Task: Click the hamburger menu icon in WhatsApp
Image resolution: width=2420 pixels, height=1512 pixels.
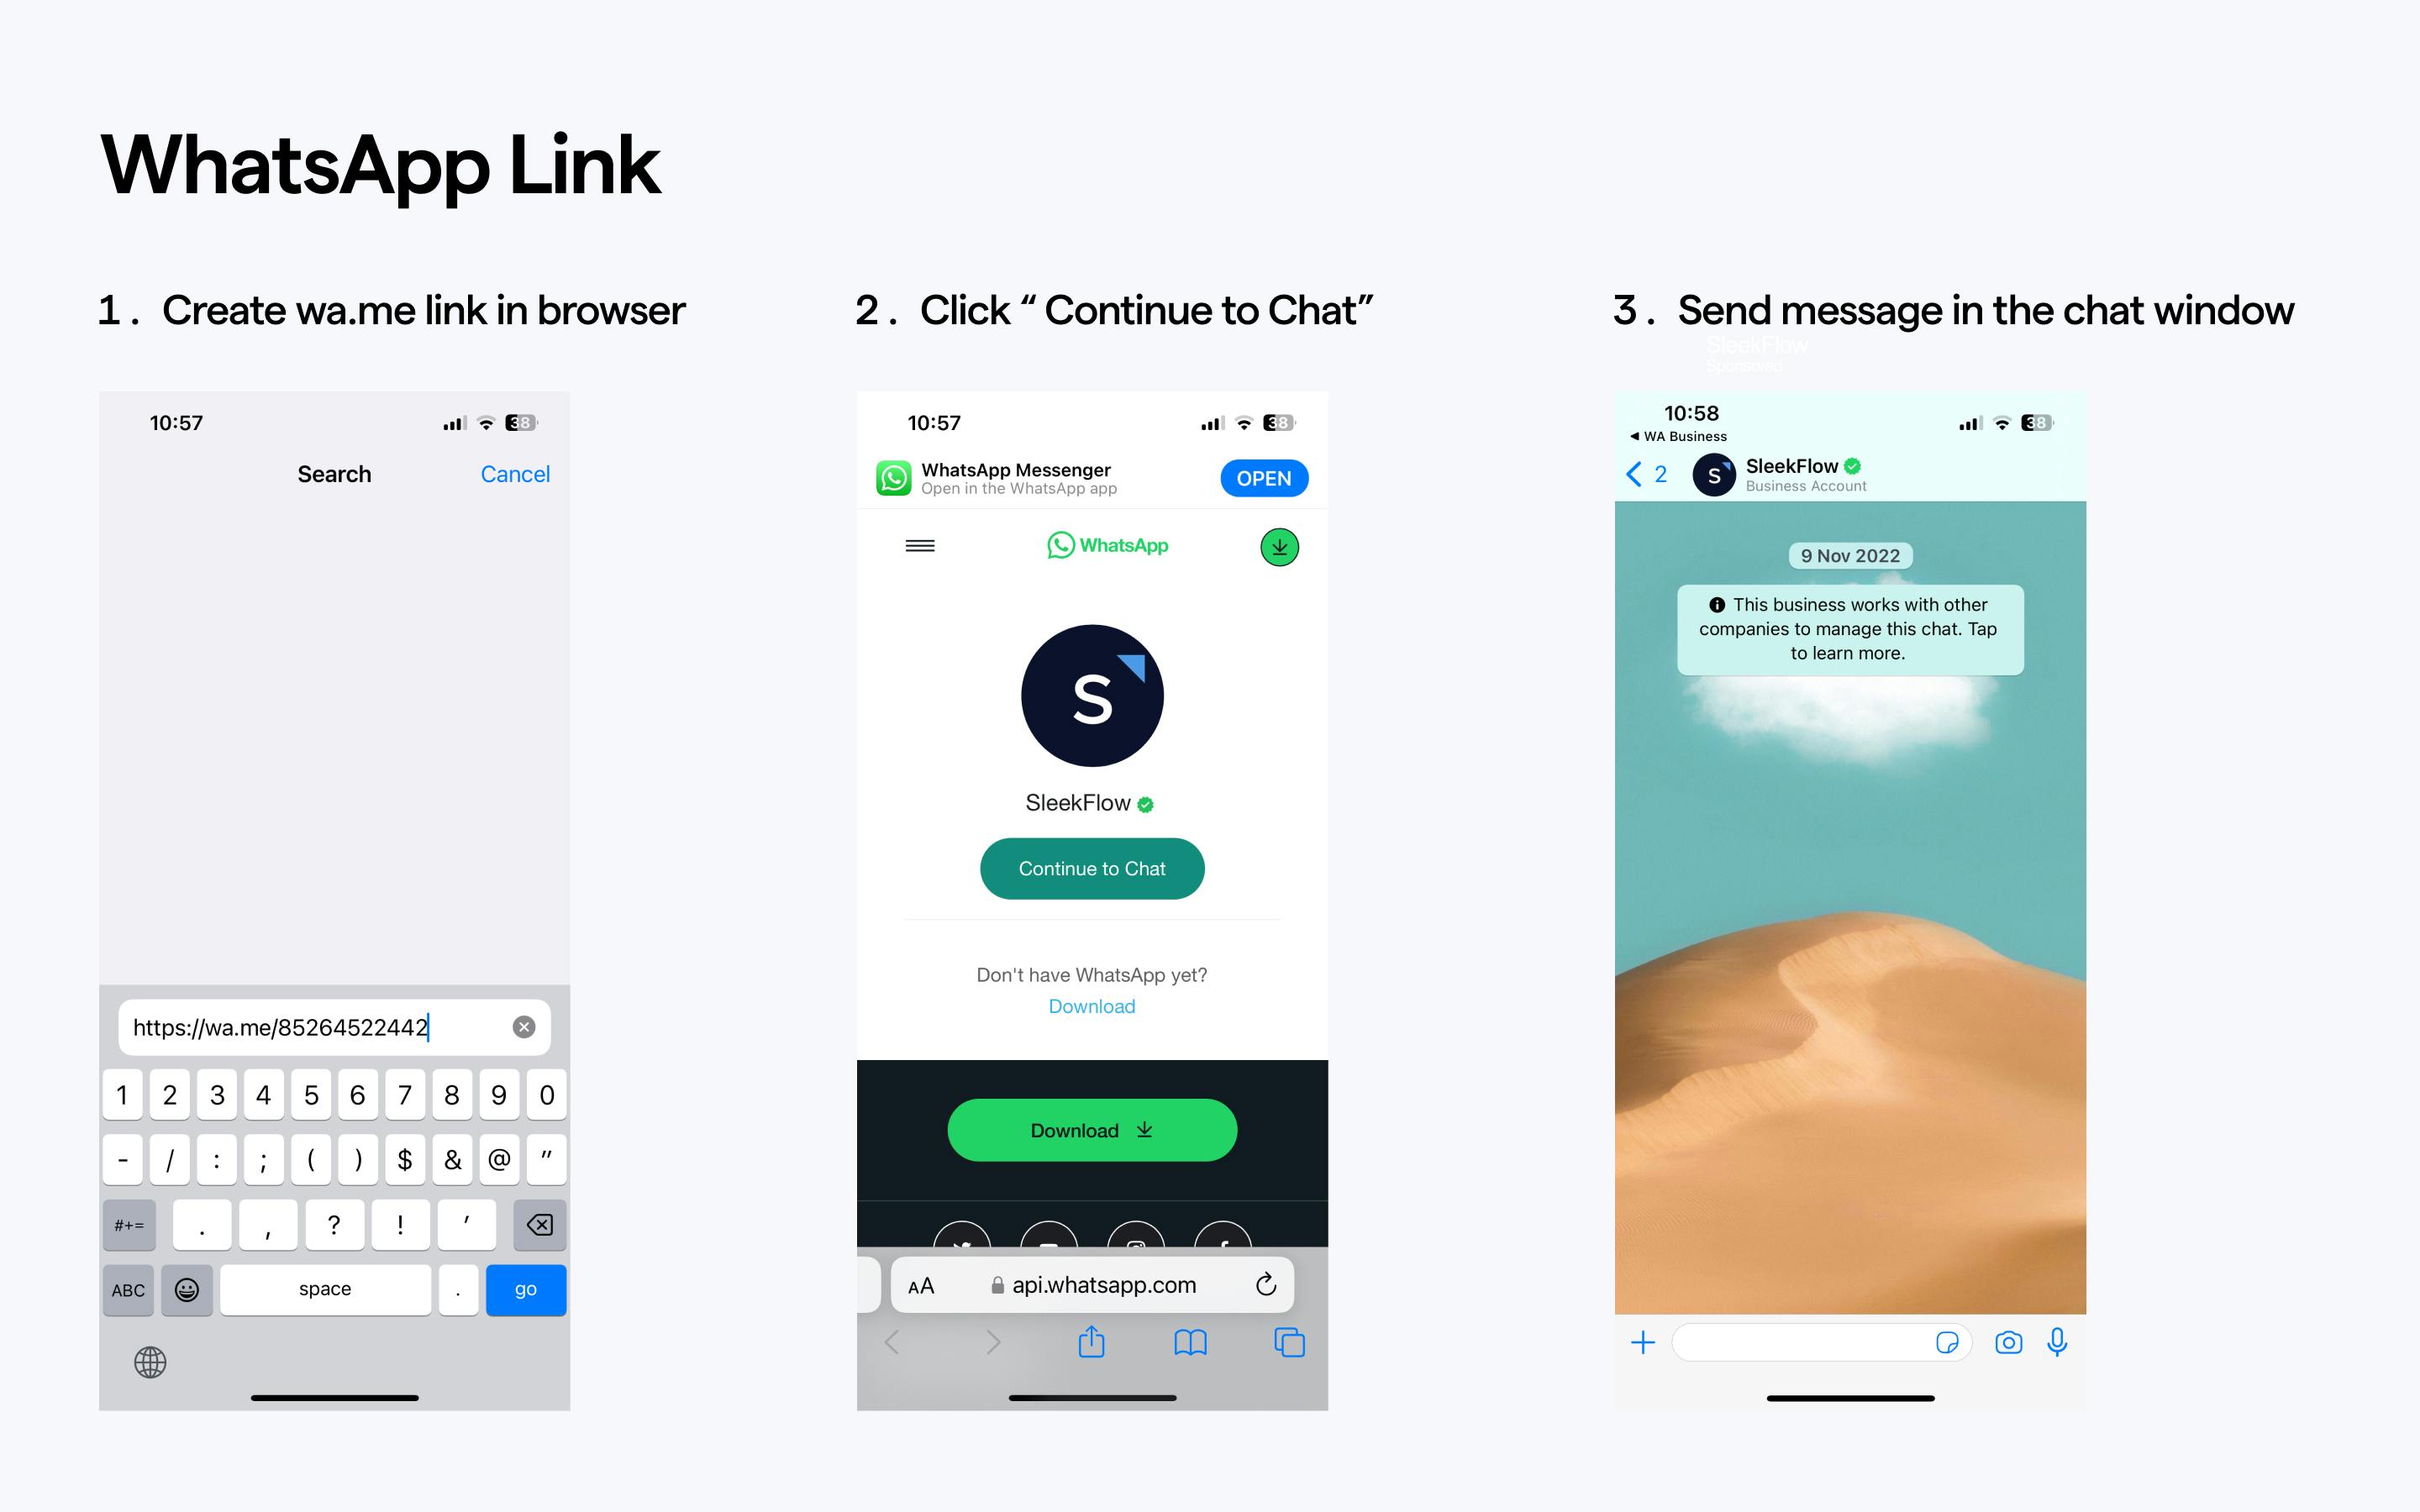Action: point(918,545)
